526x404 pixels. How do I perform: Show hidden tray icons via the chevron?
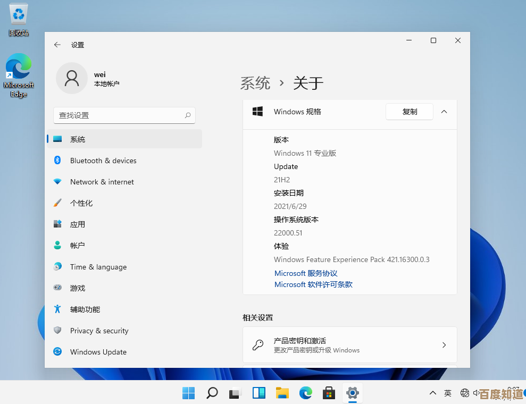pyautogui.click(x=433, y=393)
